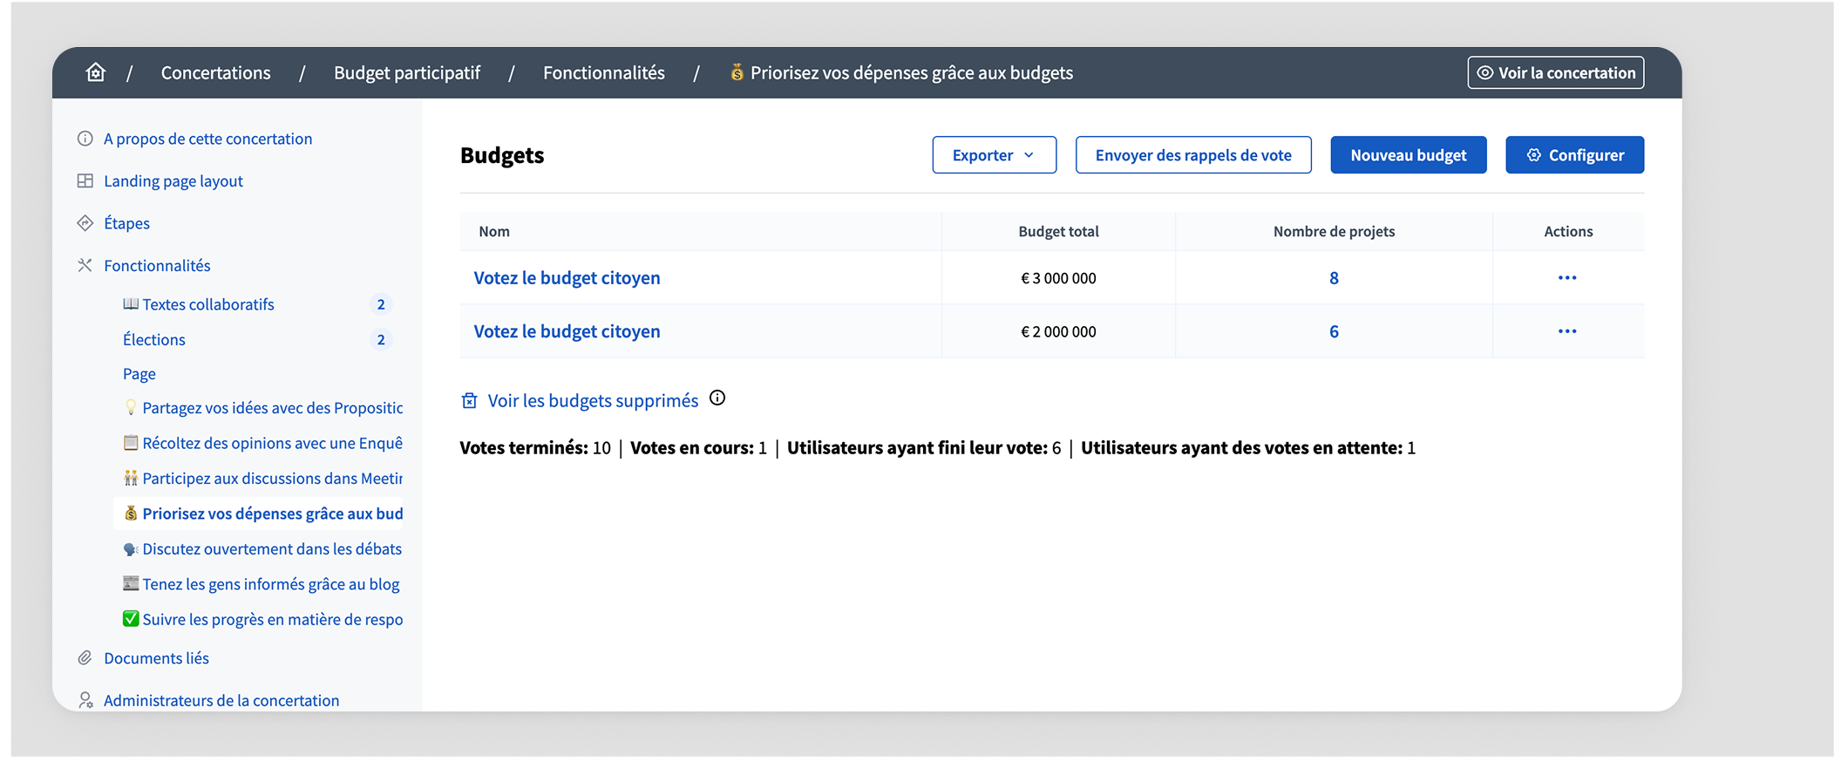Select Élections in sidebar
Image resolution: width=1834 pixels, height=769 pixels.
point(154,339)
